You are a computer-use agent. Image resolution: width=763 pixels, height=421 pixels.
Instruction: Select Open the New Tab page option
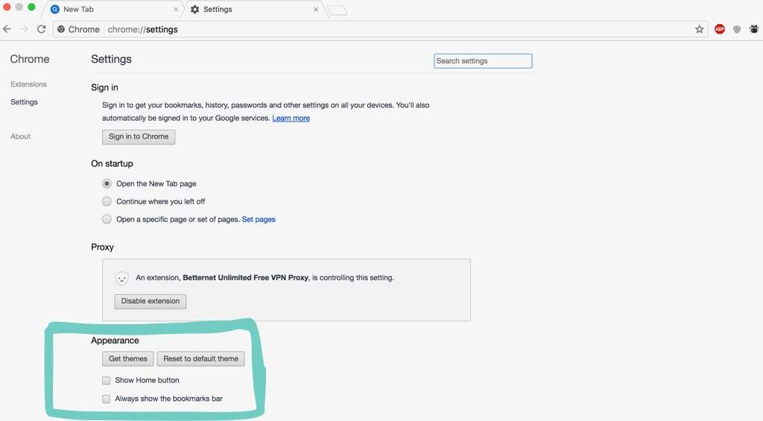(107, 183)
